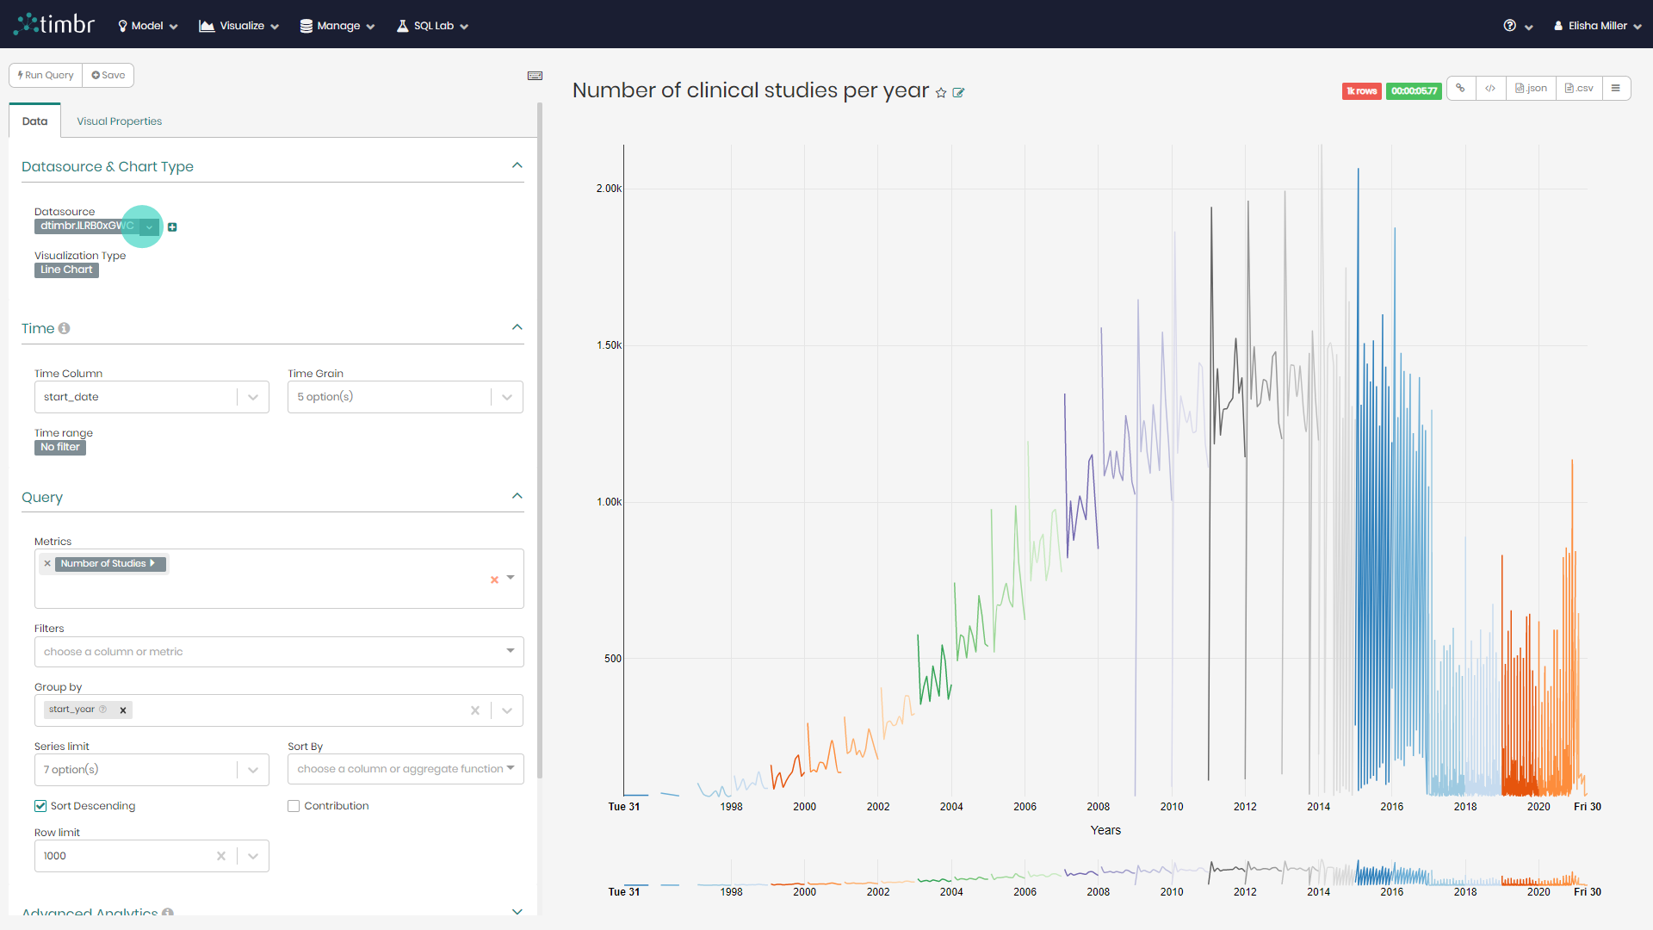Switch to the Visual Properties tab
The width and height of the screenshot is (1653, 930).
coord(118,121)
